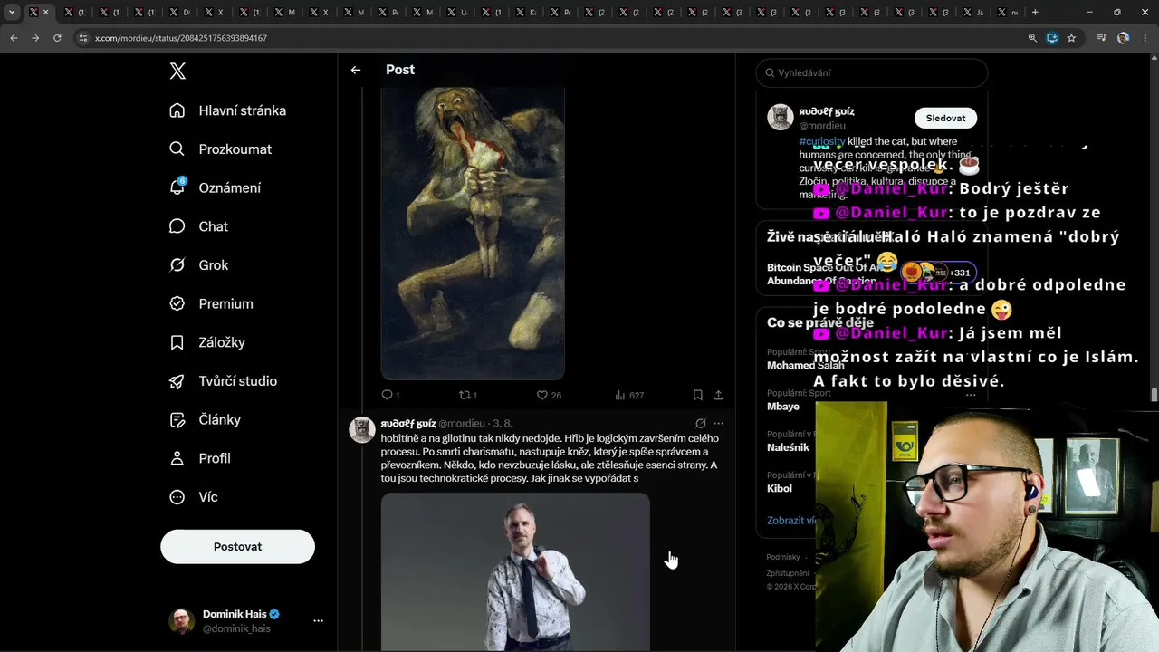
Task: Open Články articles icon
Action: tap(177, 419)
